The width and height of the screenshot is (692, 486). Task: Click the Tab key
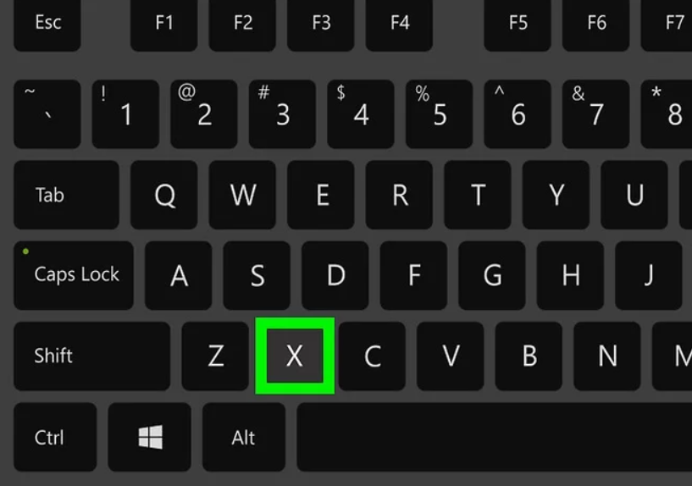click(x=66, y=195)
